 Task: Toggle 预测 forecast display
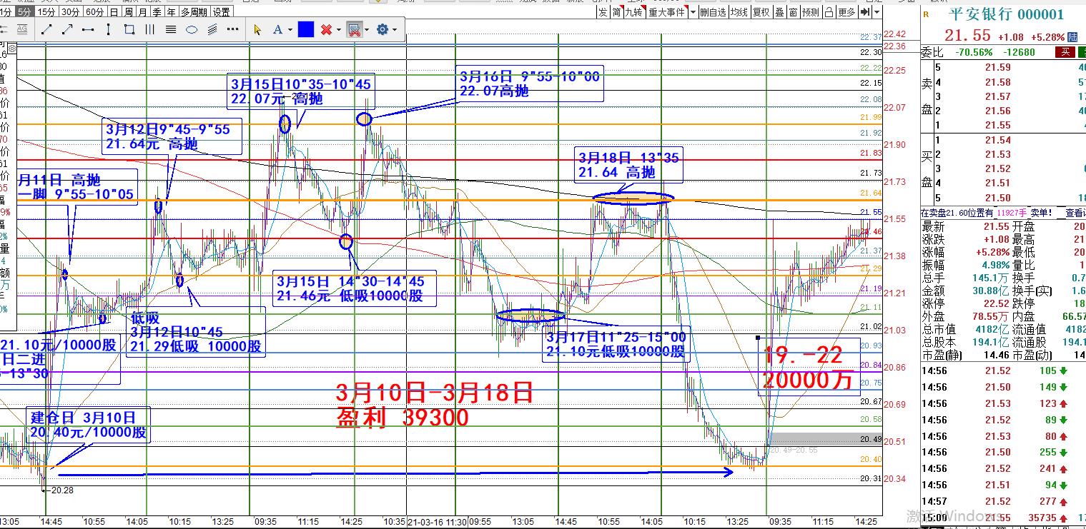(x=811, y=12)
